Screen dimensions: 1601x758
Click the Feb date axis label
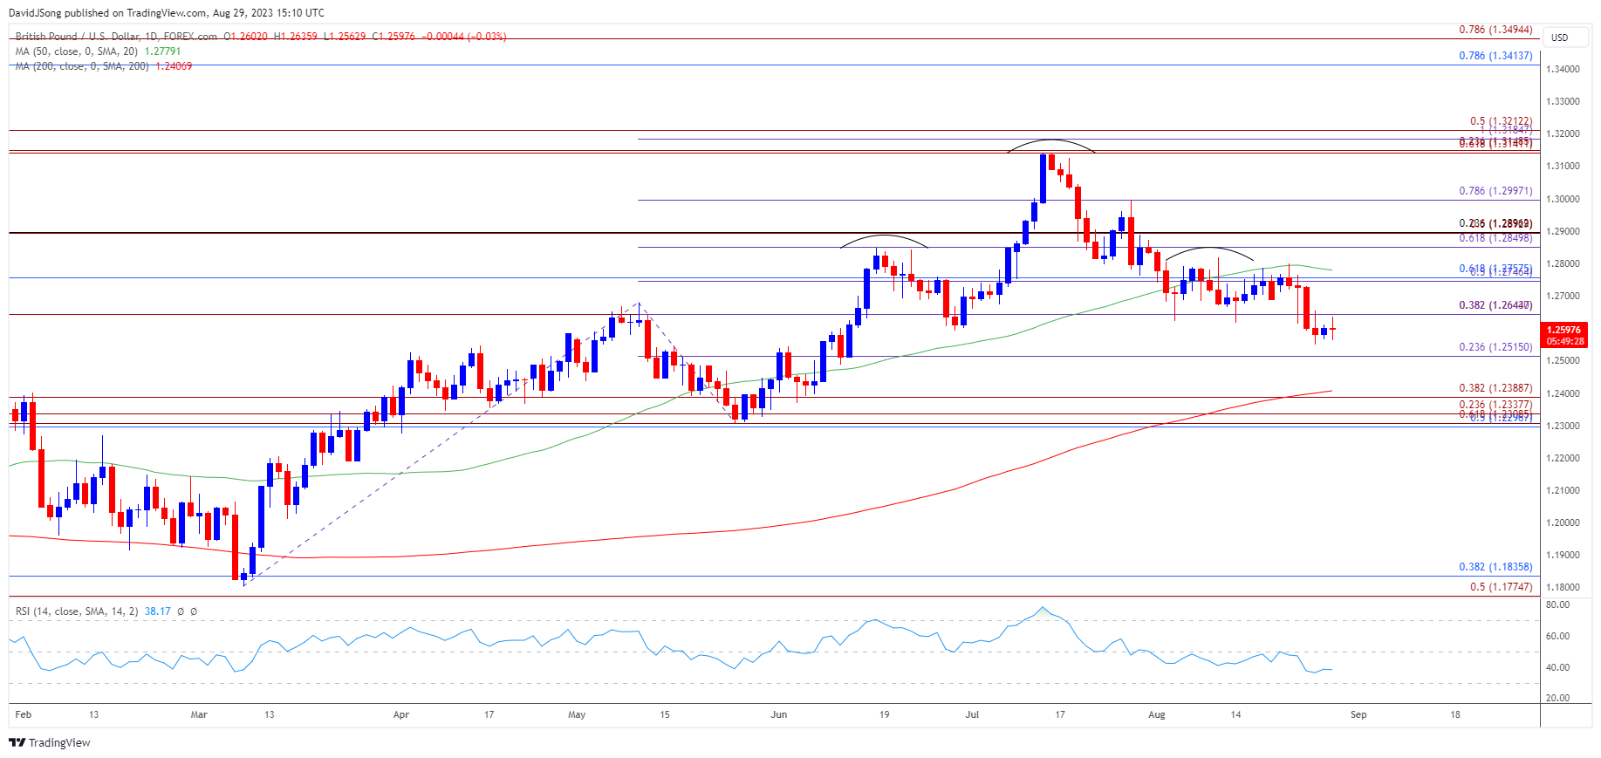tap(24, 715)
